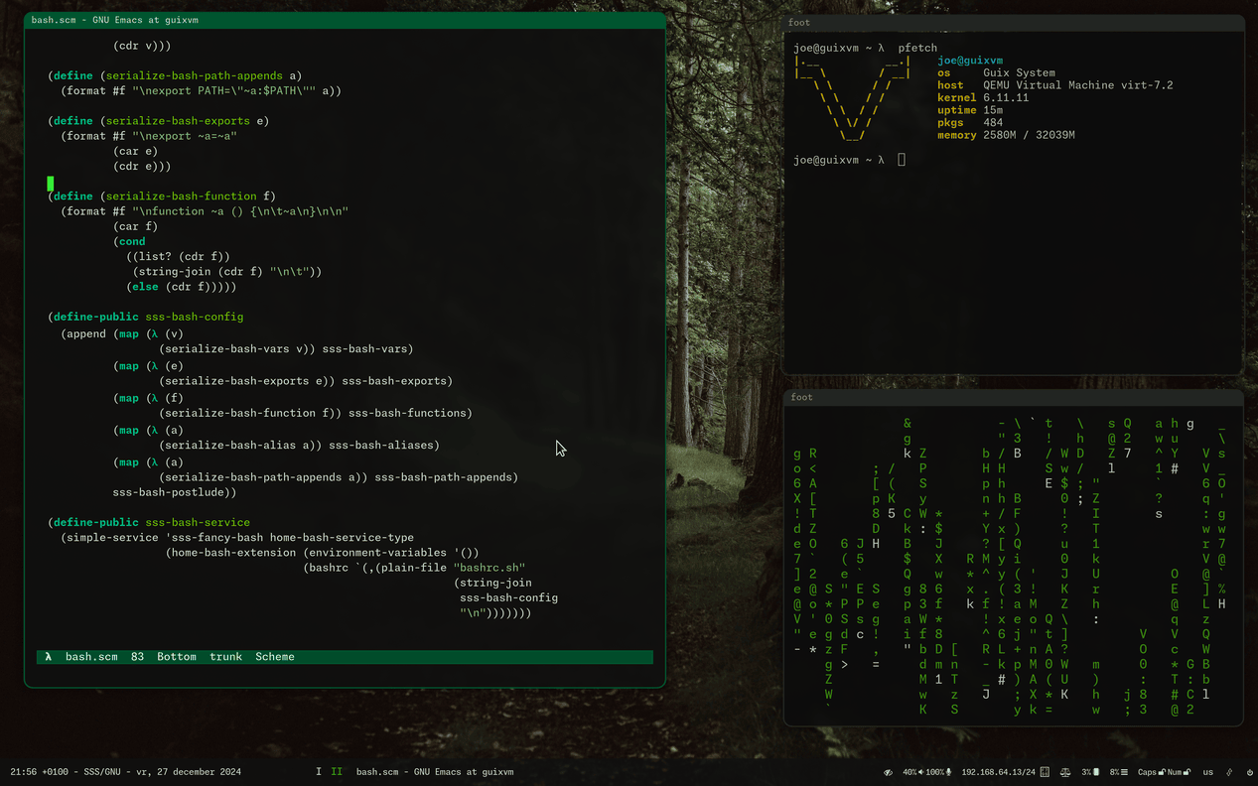Click the balance scale icon in status bar
Viewport: 1258px width, 786px height.
(x=1065, y=772)
